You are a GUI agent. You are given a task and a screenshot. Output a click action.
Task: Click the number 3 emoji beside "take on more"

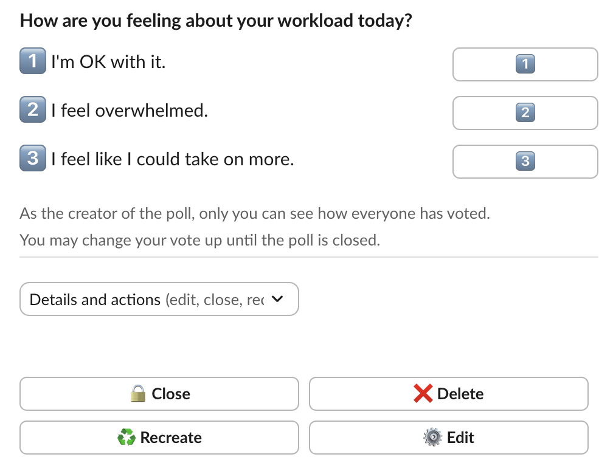point(33,159)
